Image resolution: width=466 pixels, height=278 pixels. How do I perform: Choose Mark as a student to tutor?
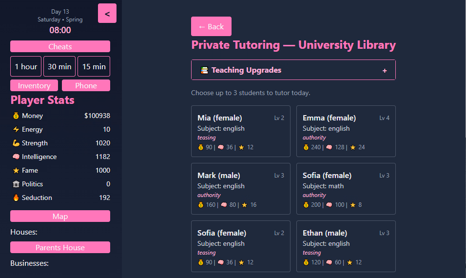pos(241,189)
